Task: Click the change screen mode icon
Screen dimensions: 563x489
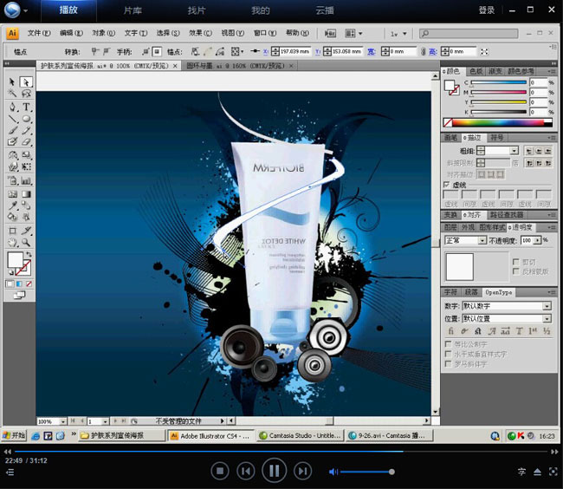Action: [20, 295]
